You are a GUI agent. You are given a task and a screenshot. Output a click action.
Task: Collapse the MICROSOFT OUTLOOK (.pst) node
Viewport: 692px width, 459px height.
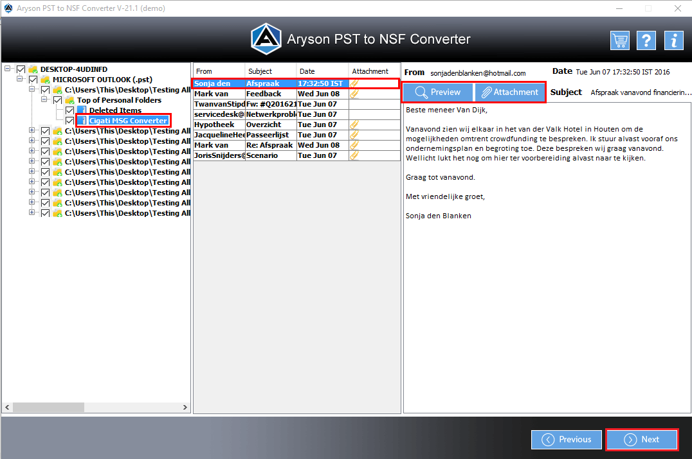pyautogui.click(x=19, y=79)
